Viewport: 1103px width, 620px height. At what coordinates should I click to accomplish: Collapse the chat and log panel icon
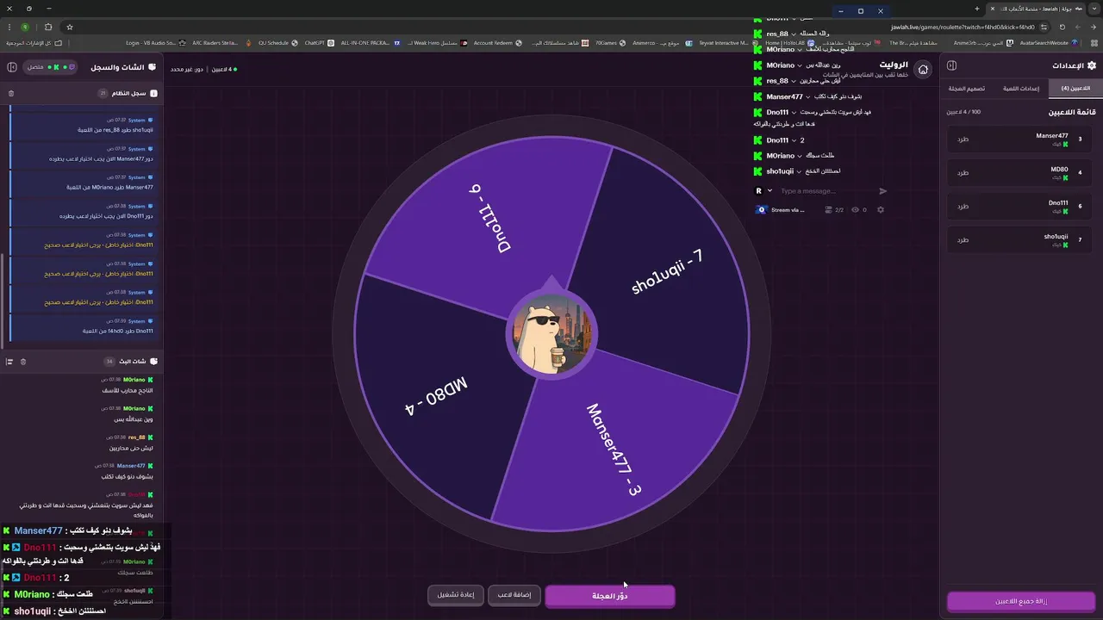click(12, 66)
